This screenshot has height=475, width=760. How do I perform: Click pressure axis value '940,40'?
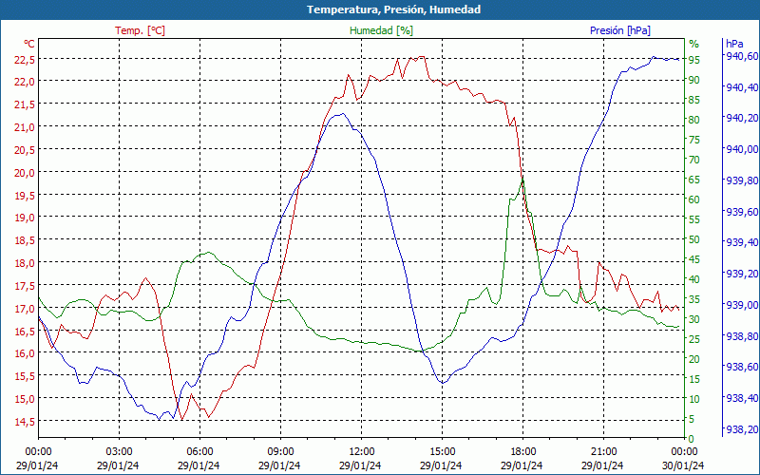(741, 87)
